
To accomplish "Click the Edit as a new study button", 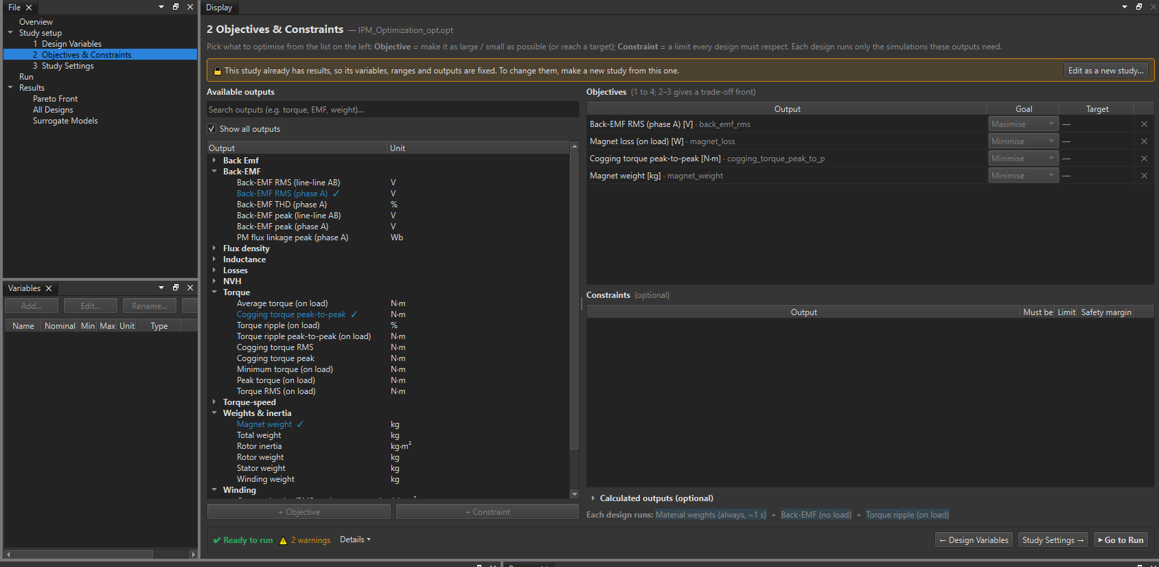I will pos(1105,71).
